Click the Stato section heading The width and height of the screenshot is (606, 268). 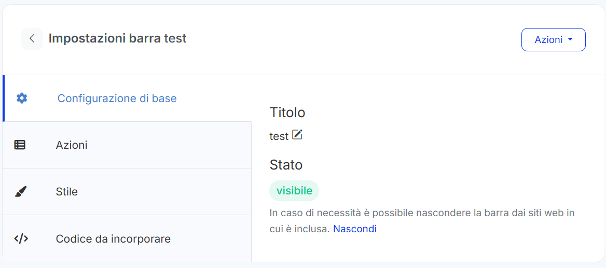(286, 165)
